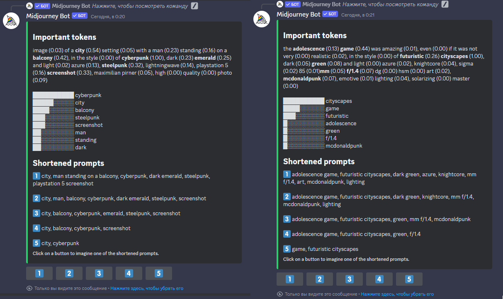Image resolution: width=503 pixels, height=299 pixels.
Task: Imagine shortened prompt 2 under the cityscapes message
Action: (320, 279)
